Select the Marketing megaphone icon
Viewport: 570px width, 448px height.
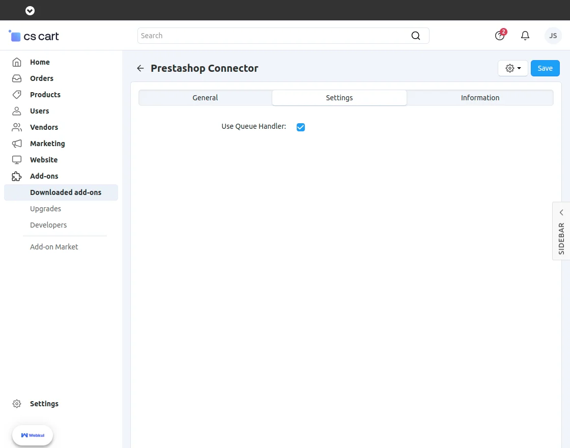click(x=17, y=143)
